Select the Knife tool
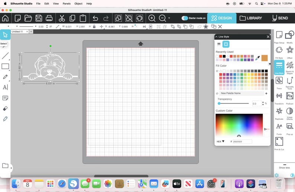 click(x=5, y=119)
